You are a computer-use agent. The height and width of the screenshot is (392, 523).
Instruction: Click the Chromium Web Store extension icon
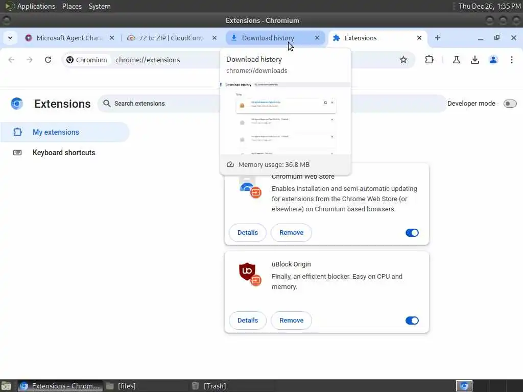point(248,187)
